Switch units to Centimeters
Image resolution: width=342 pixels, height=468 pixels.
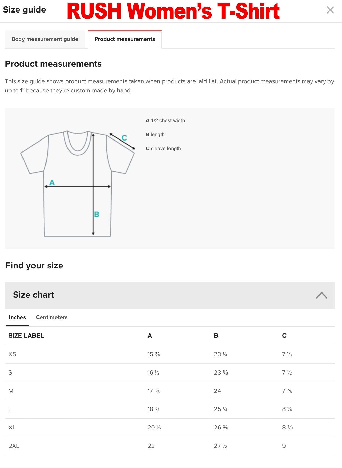tap(51, 317)
